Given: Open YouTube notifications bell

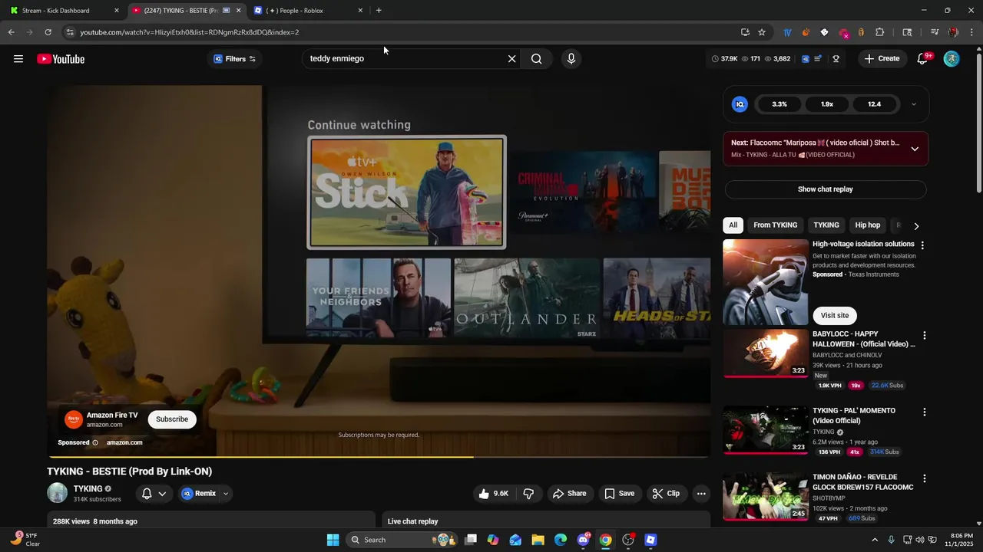Looking at the screenshot, I should point(923,58).
